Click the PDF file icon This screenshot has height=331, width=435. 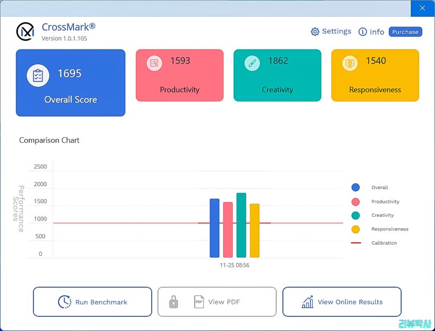point(199,302)
